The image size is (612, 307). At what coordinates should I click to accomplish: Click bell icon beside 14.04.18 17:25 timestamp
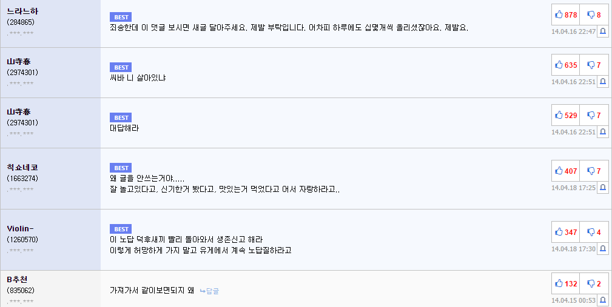click(603, 188)
